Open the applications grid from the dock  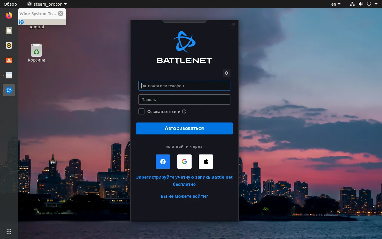click(x=9, y=232)
